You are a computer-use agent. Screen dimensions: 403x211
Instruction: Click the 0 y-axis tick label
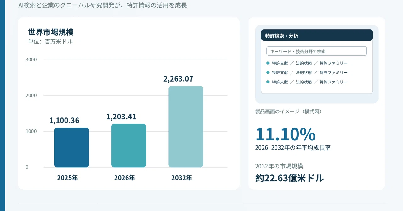[x=27, y=167]
